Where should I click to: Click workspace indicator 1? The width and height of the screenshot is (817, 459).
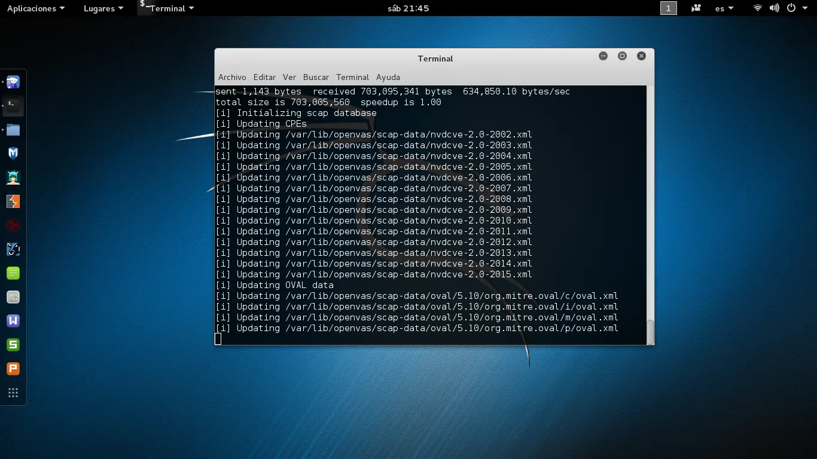pos(669,8)
